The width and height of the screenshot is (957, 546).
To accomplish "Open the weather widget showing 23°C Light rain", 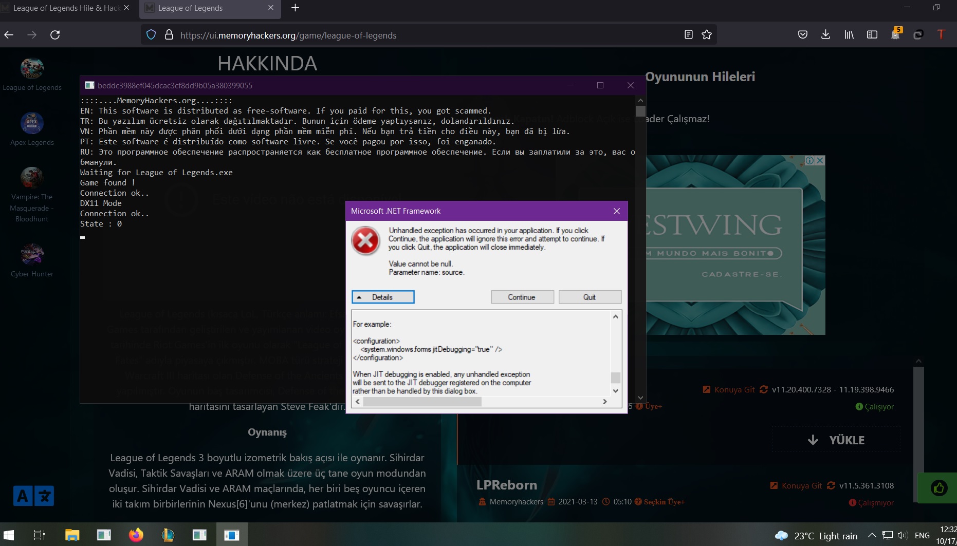I will pos(816,536).
